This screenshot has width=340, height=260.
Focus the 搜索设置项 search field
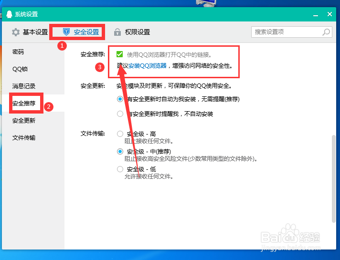(292, 32)
